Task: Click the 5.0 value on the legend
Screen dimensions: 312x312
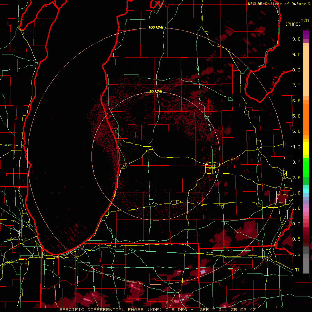Action: (x=296, y=131)
